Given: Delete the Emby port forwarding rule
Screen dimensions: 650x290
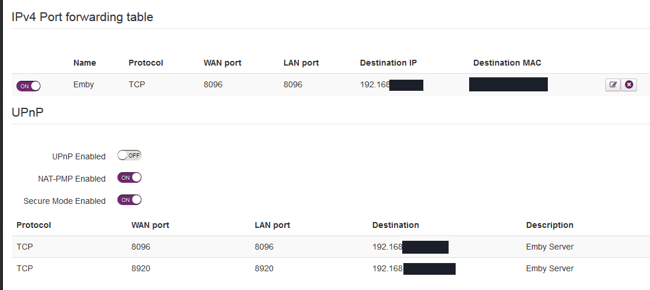Looking at the screenshot, I should pyautogui.click(x=629, y=85).
